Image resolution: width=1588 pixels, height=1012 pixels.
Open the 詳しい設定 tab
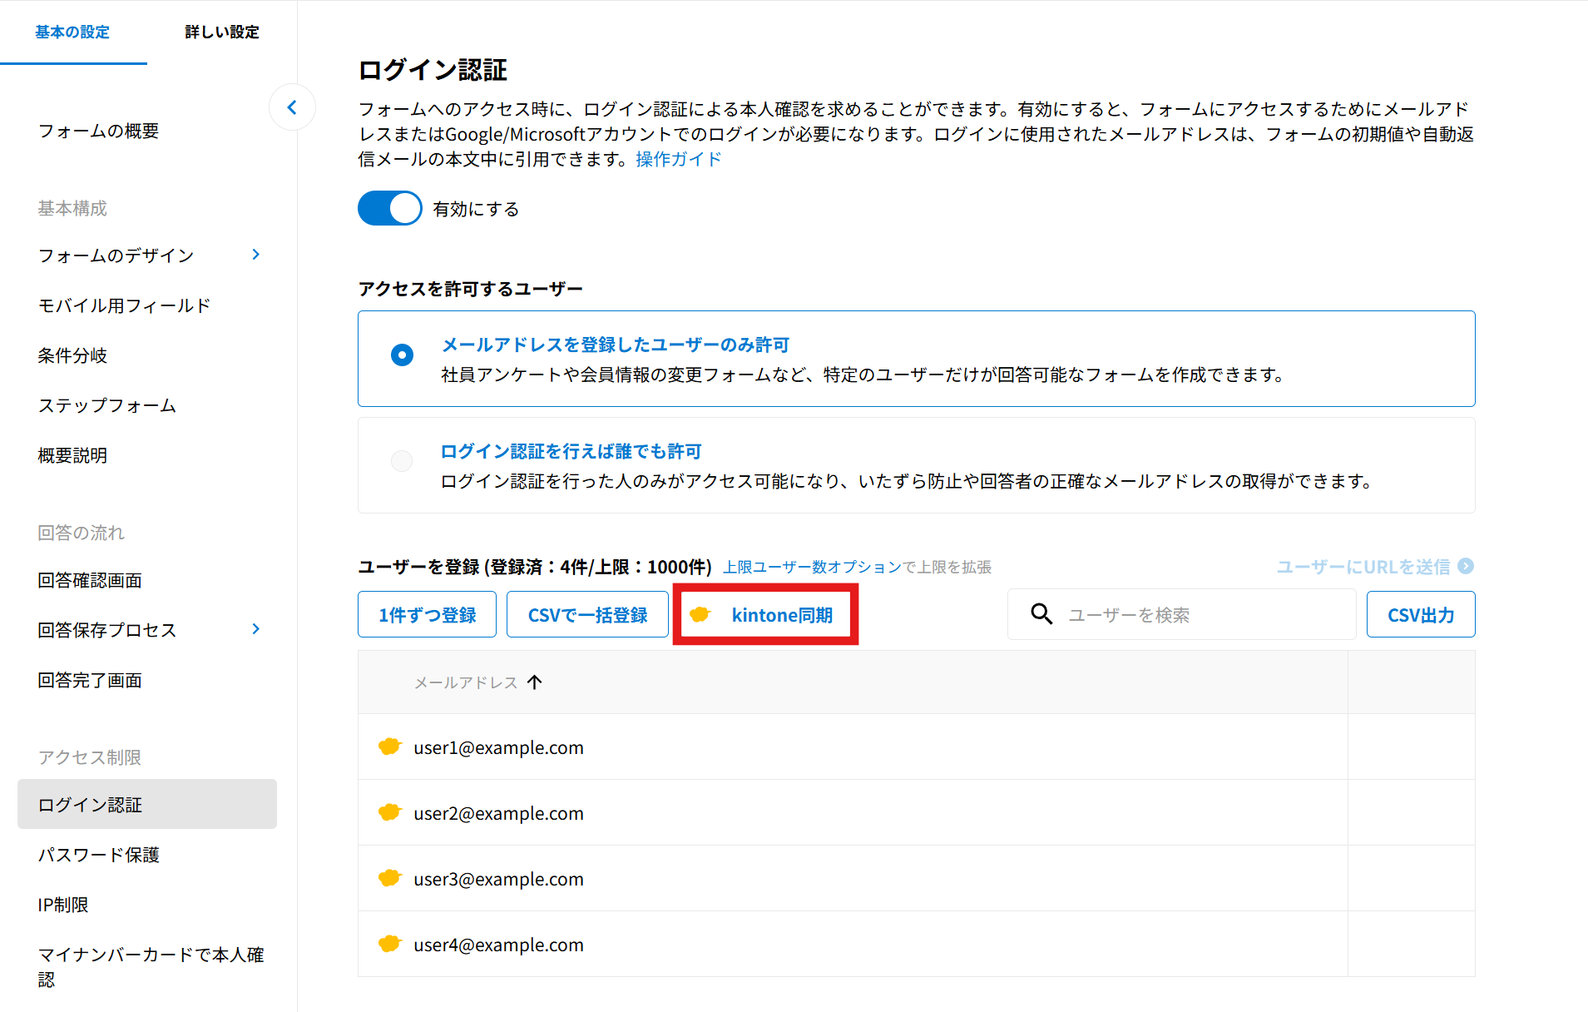pos(221,32)
